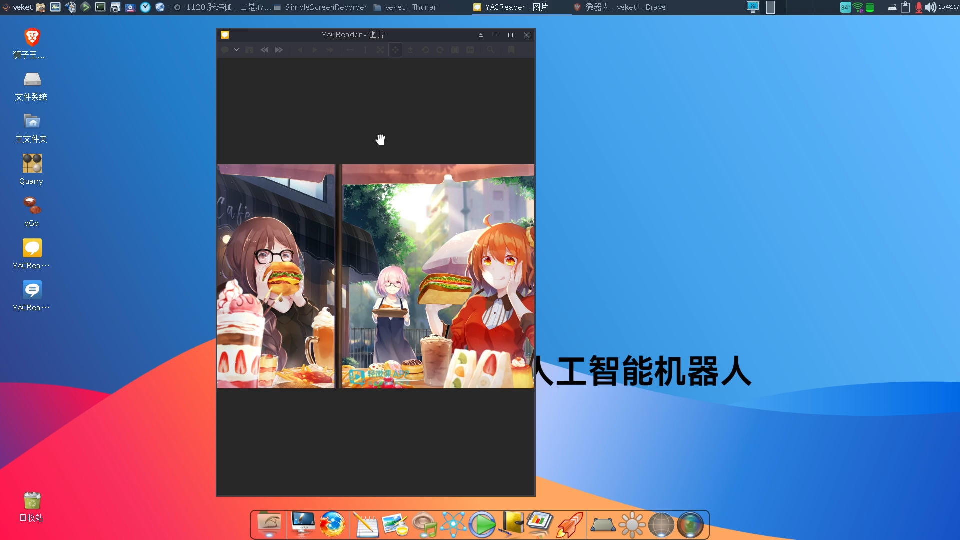Select the 回收站 trash desktop icon

32,507
